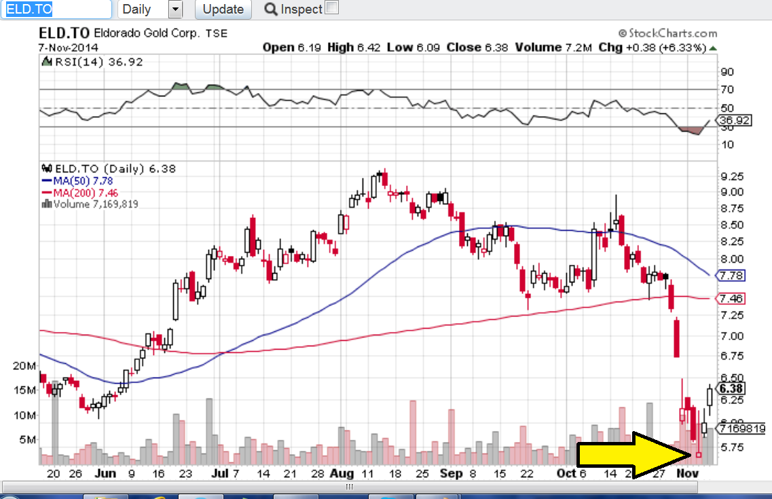Viewport: 772px width, 499px height.
Task: Click the "5.75" price axis label
Action: pyautogui.click(x=732, y=447)
